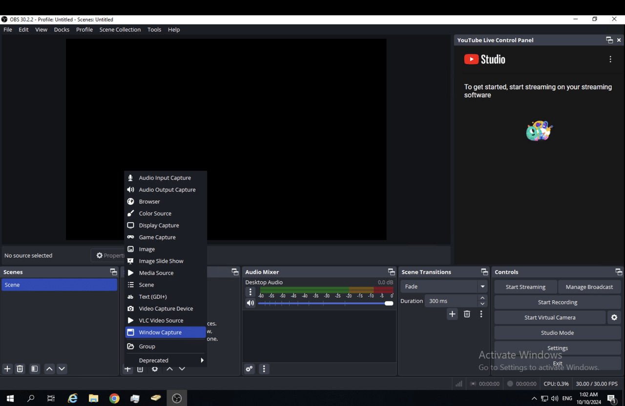Pop out the YouTube Live Control Panel dock
This screenshot has height=406, width=625.
coord(609,40)
